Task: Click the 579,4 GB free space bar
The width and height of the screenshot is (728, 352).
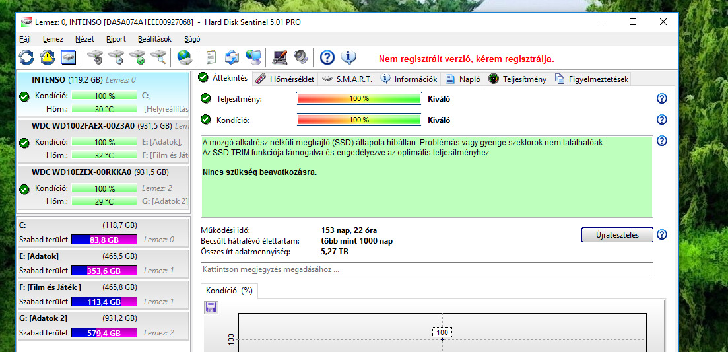Action: 104,333
